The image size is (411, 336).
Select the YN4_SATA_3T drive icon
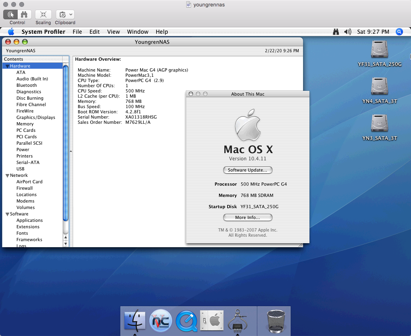(380, 86)
